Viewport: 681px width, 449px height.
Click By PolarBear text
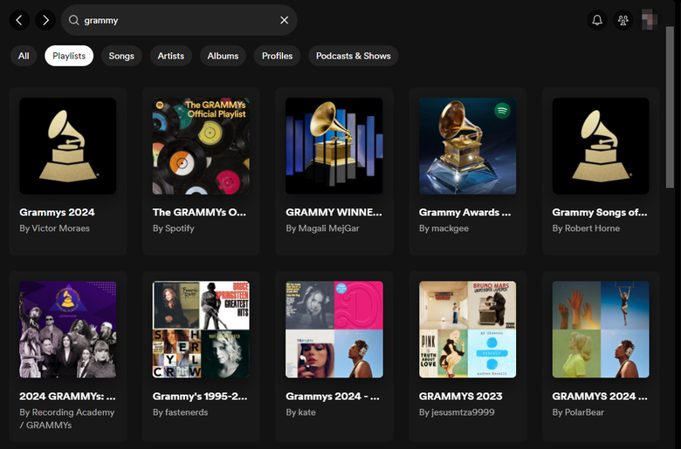click(578, 412)
